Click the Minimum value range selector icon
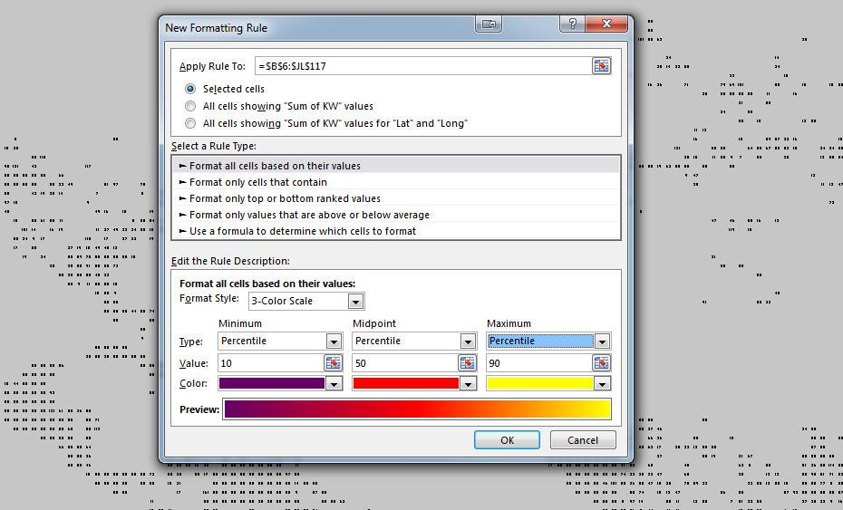 pos(334,363)
